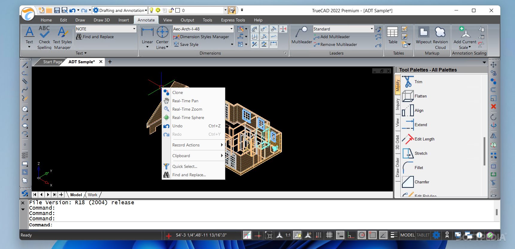Viewport: 515px width, 249px height.
Task: Choose the Revision Cloud tool
Action: pos(440,37)
